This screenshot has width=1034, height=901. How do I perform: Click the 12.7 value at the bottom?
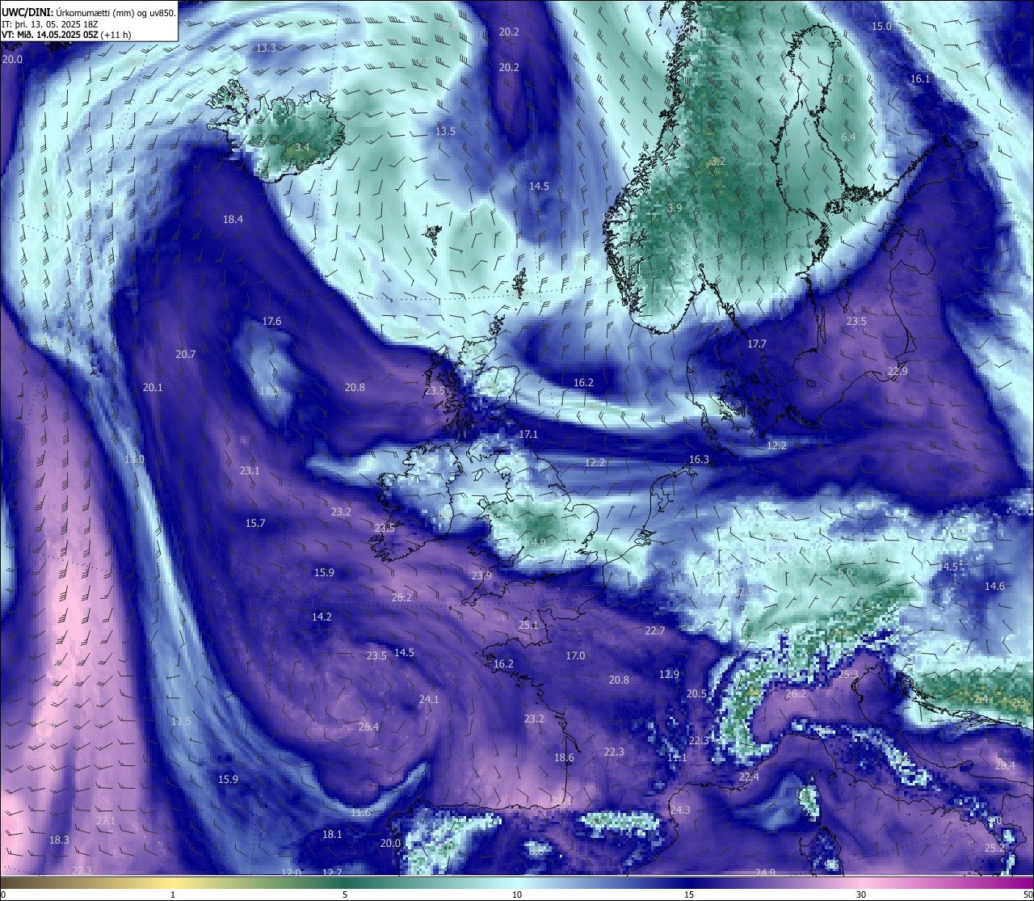point(332,872)
